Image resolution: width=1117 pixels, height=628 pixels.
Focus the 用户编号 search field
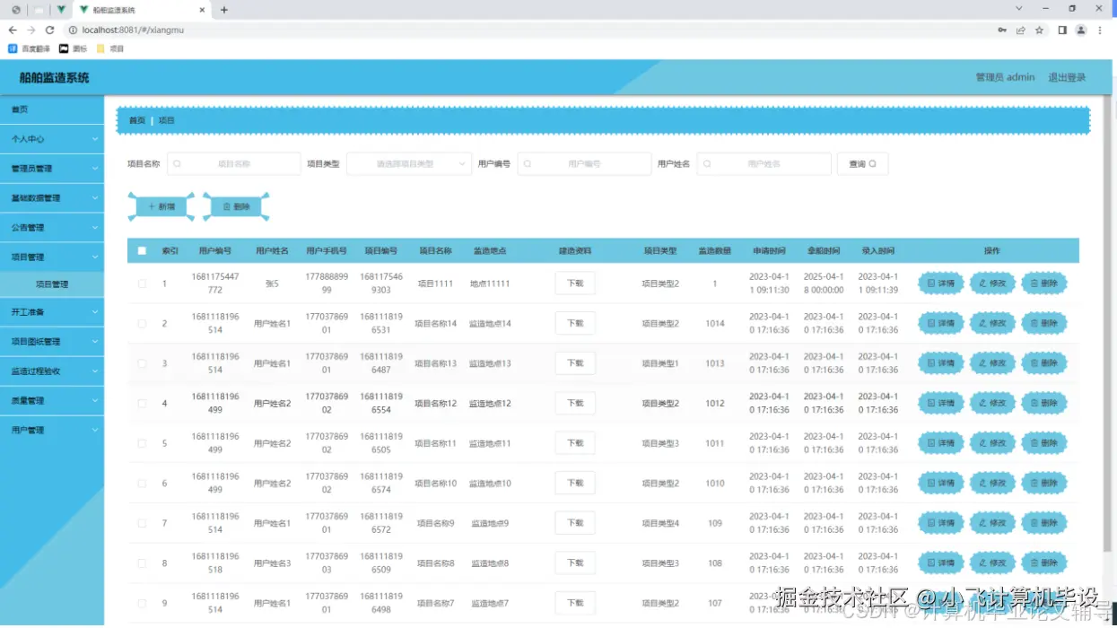(x=584, y=164)
